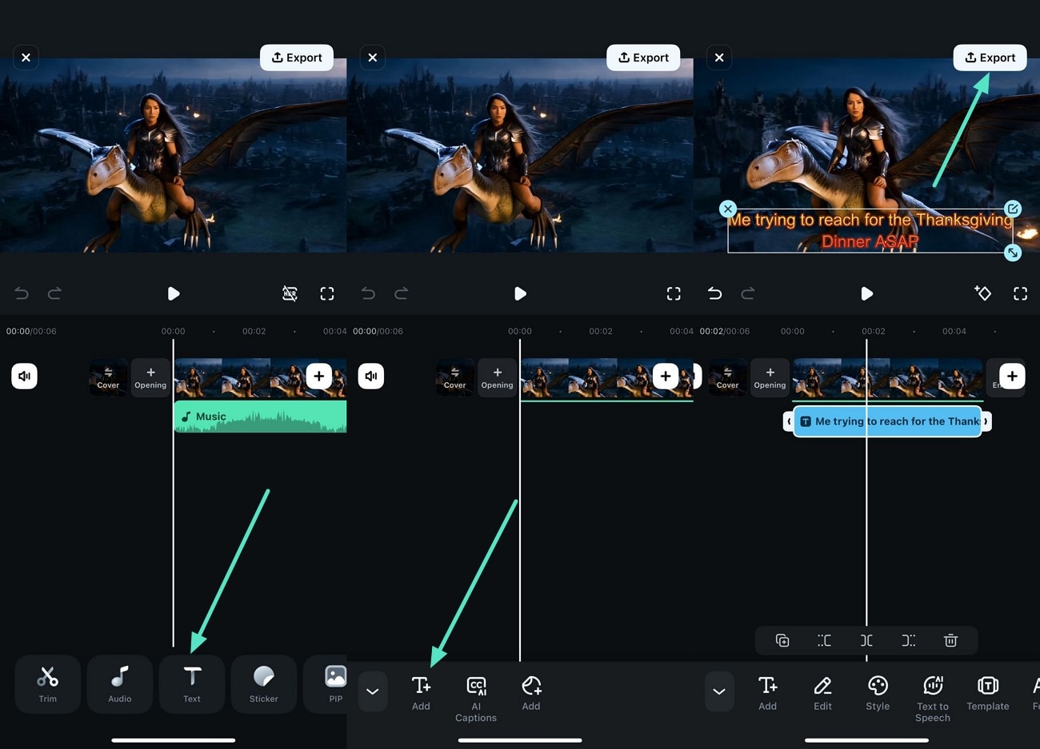Redo action in middle screen

pos(401,293)
